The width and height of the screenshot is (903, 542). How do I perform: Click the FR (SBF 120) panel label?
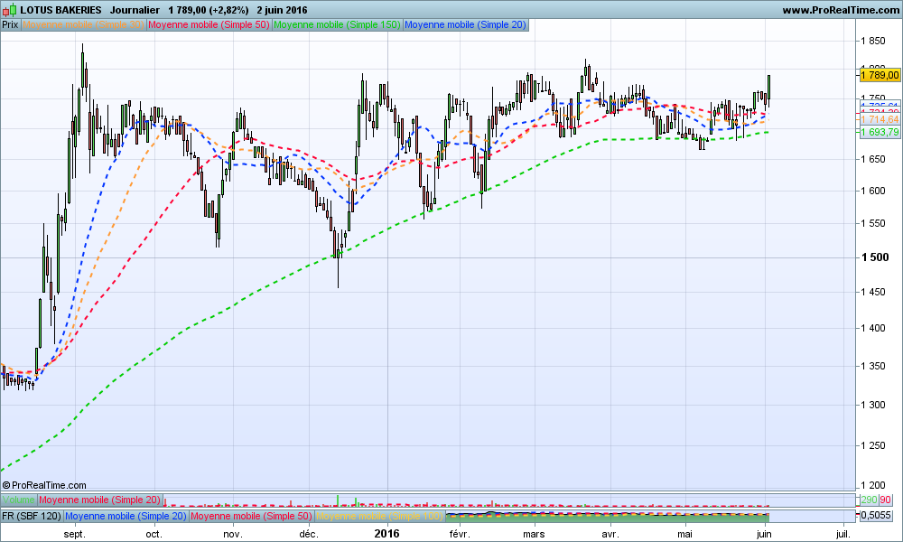[x=32, y=516]
